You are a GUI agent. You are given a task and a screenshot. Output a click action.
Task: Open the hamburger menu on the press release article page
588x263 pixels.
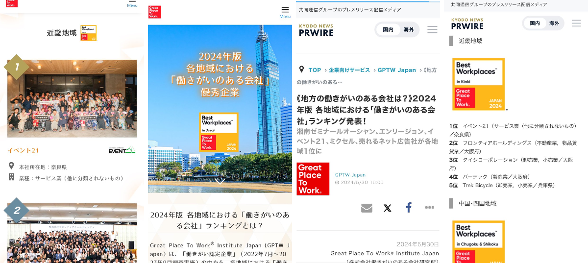[432, 29]
